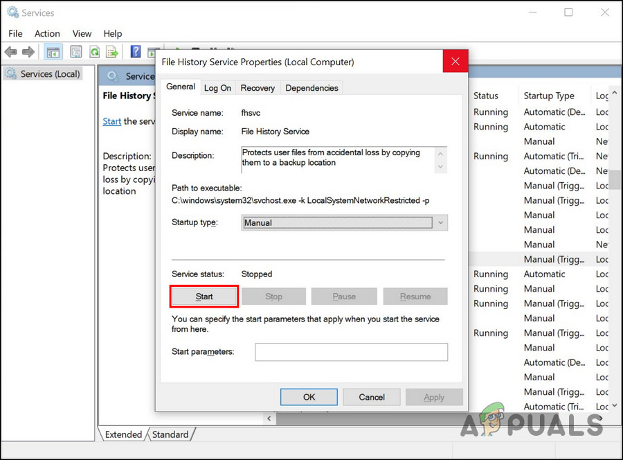Image resolution: width=623 pixels, height=460 pixels.
Task: Click the Back arrow toolbar icon
Action: (10, 52)
